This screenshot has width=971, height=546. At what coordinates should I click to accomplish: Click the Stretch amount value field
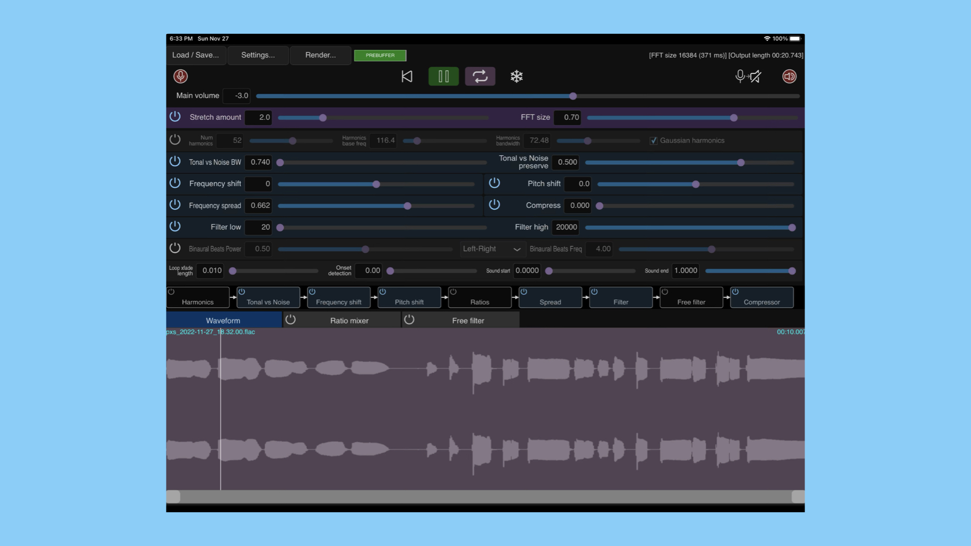pyautogui.click(x=258, y=117)
